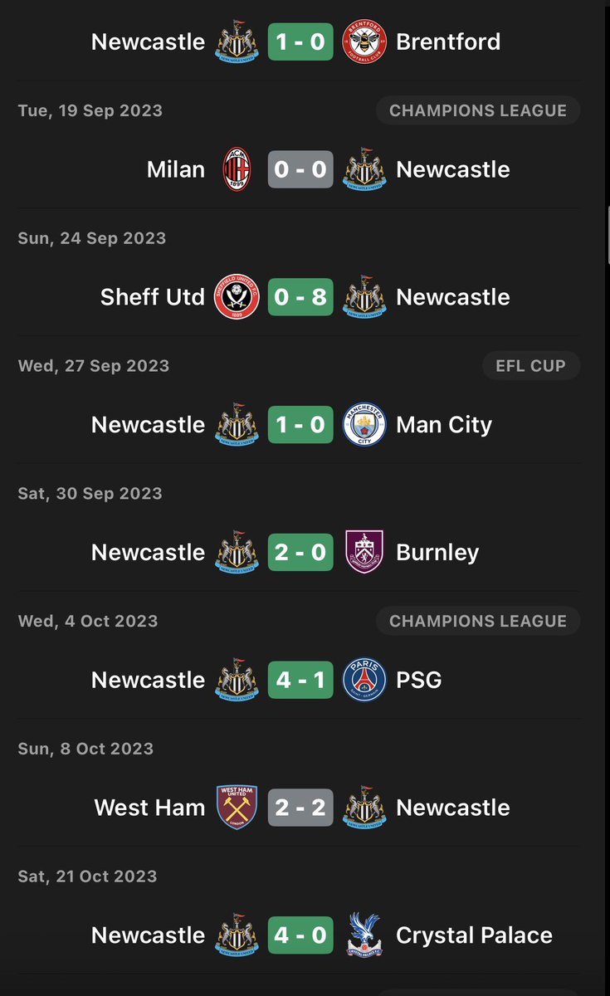
Task: Click the Man City team name
Action: pos(444,425)
